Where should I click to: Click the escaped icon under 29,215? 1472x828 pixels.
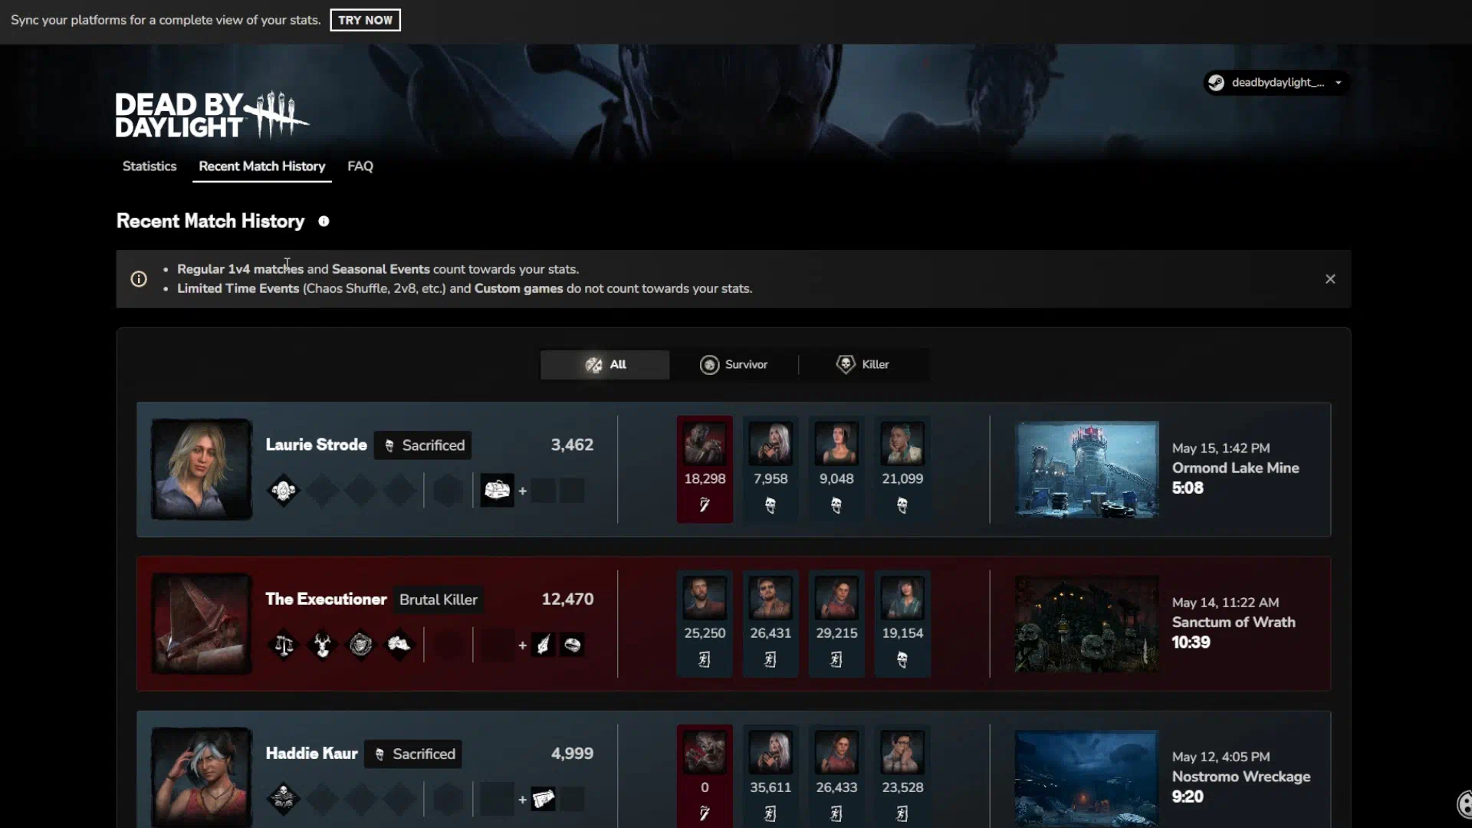(x=836, y=659)
